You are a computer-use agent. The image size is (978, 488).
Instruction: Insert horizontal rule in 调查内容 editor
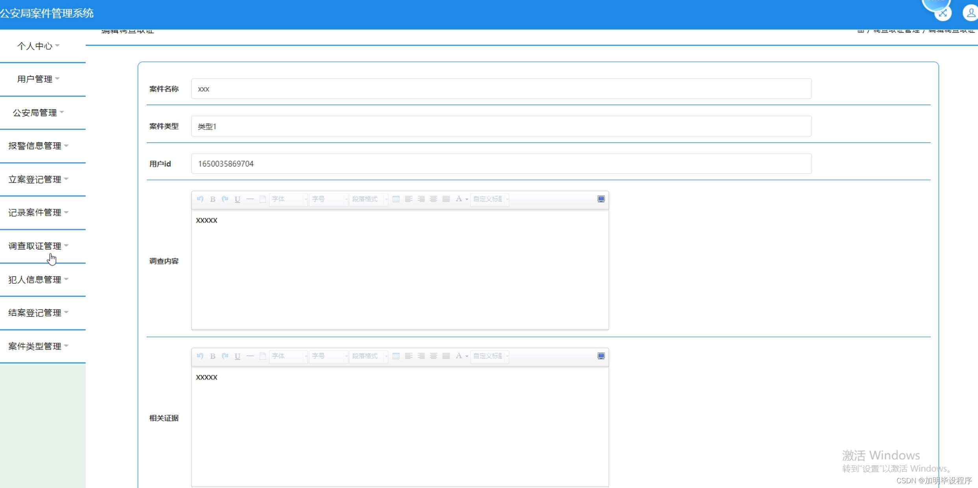tap(250, 199)
